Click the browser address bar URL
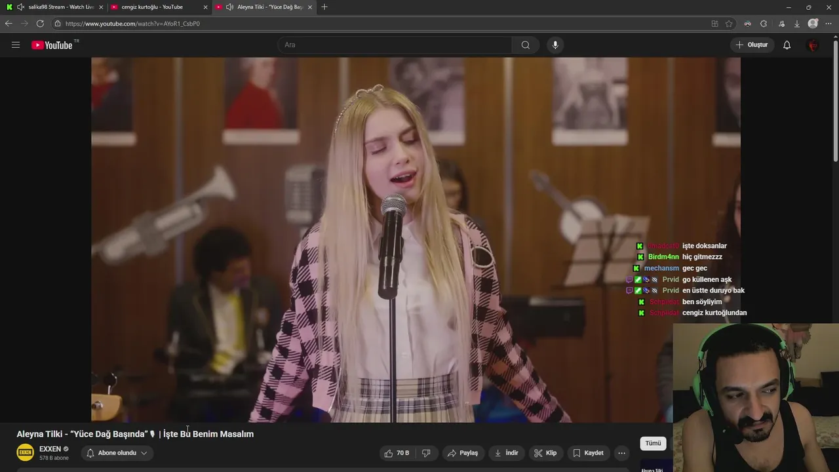The image size is (839, 472). pyautogui.click(x=132, y=24)
